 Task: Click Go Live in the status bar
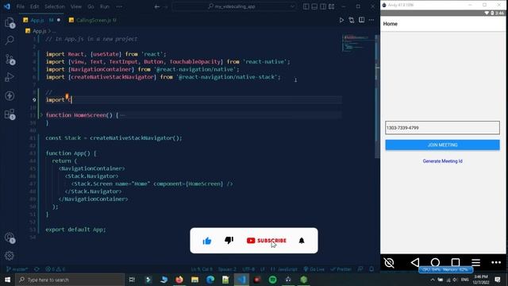point(314,269)
